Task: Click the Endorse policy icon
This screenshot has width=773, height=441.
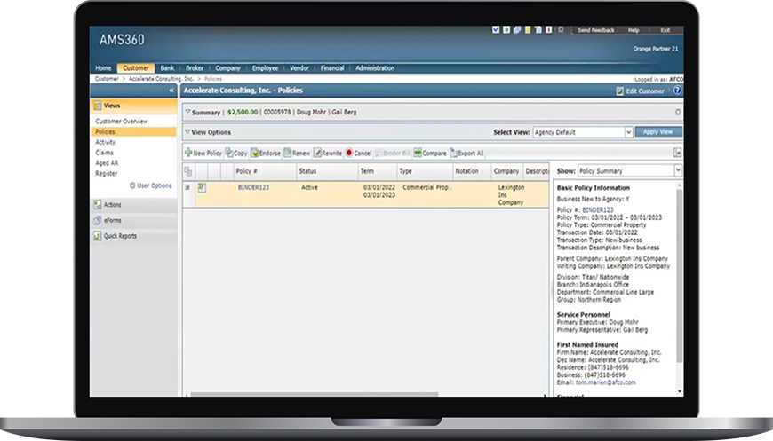Action: 255,153
